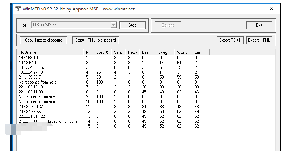Click the Options button
This screenshot has width=281, height=151.
coord(168,25)
